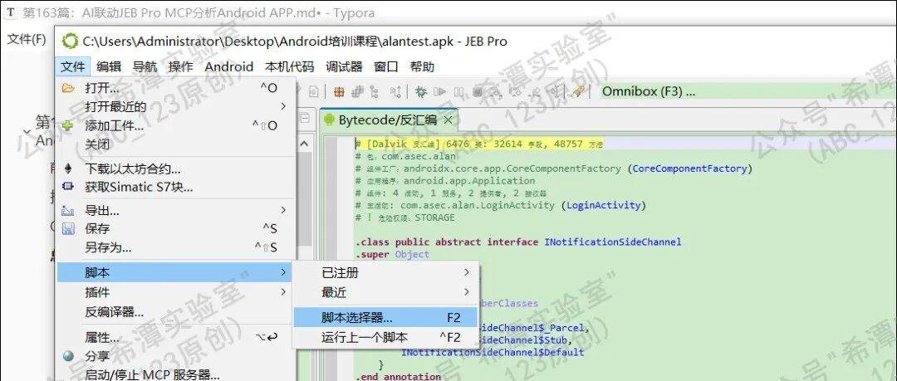Expand the 已注册 scripts submenu
The width and height of the screenshot is (897, 381).
386,273
